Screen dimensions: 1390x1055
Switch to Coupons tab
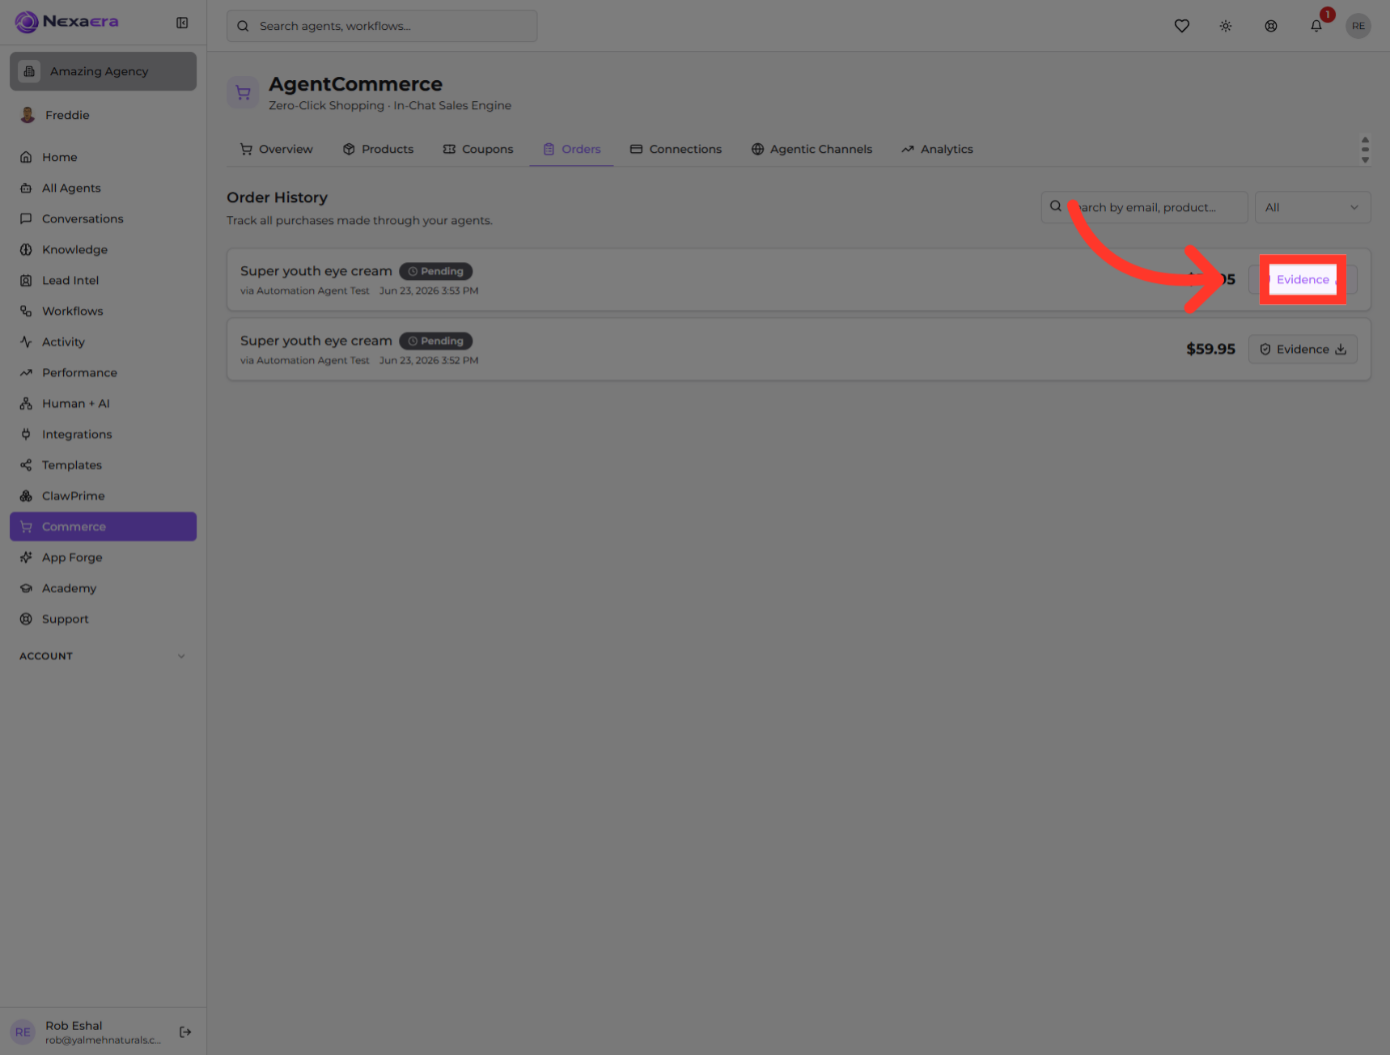point(477,149)
